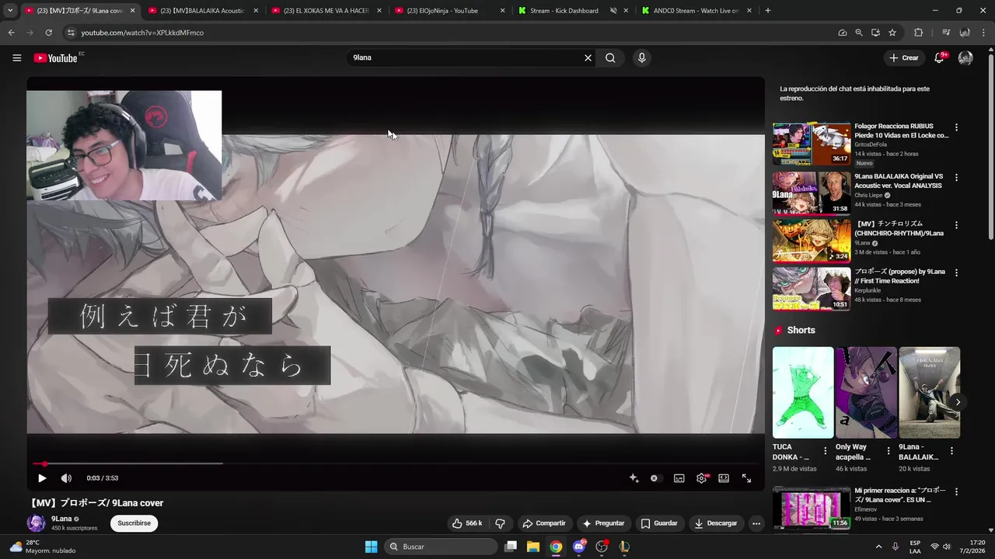This screenshot has width=995, height=559.
Task: Open 9Lana BALALAIKA Original VS Acoustic thumbnail
Action: tap(812, 193)
